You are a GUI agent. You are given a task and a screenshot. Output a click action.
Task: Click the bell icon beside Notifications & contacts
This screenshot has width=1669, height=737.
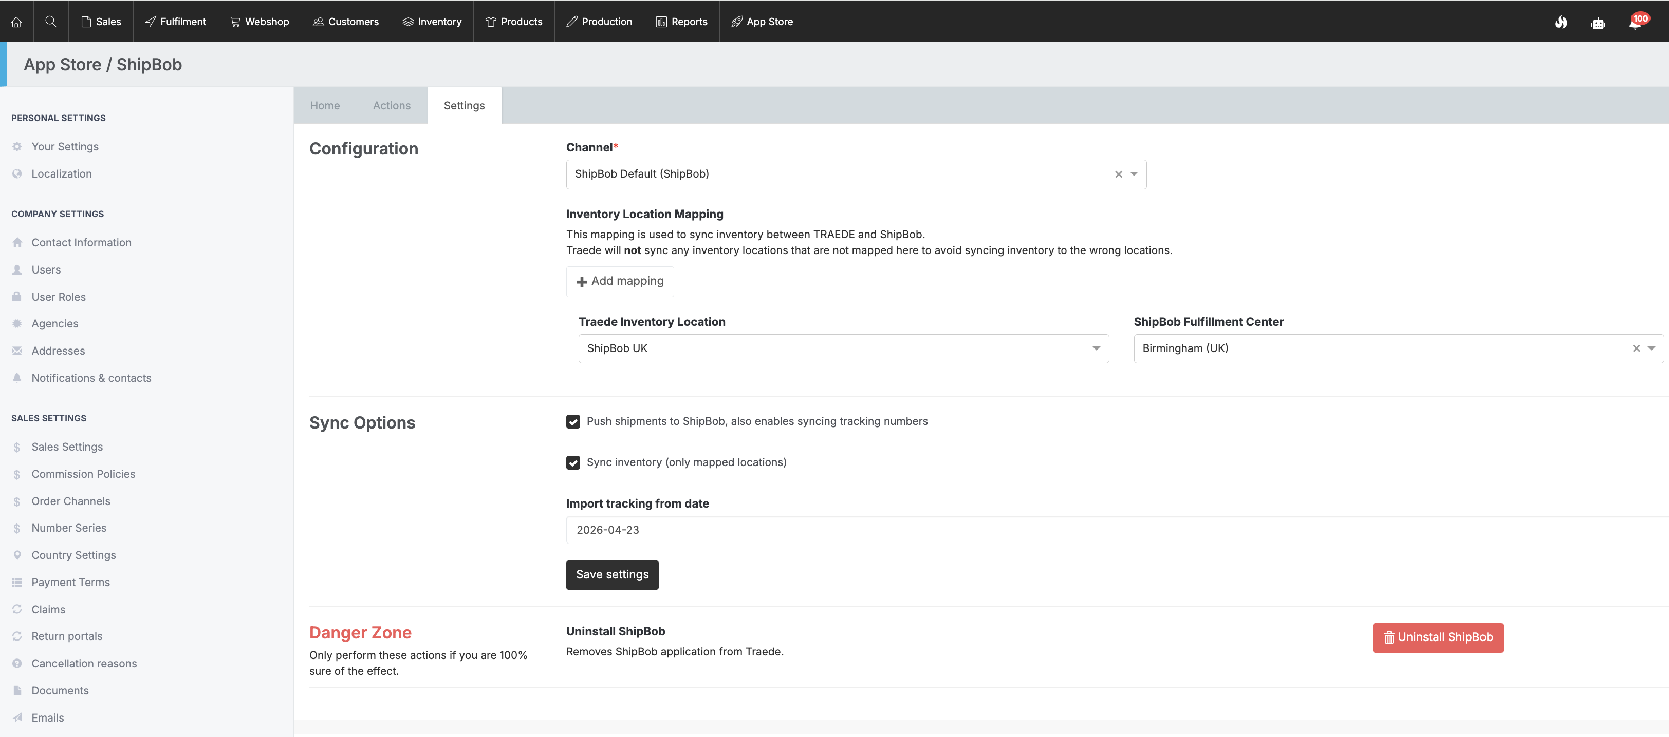coord(17,378)
